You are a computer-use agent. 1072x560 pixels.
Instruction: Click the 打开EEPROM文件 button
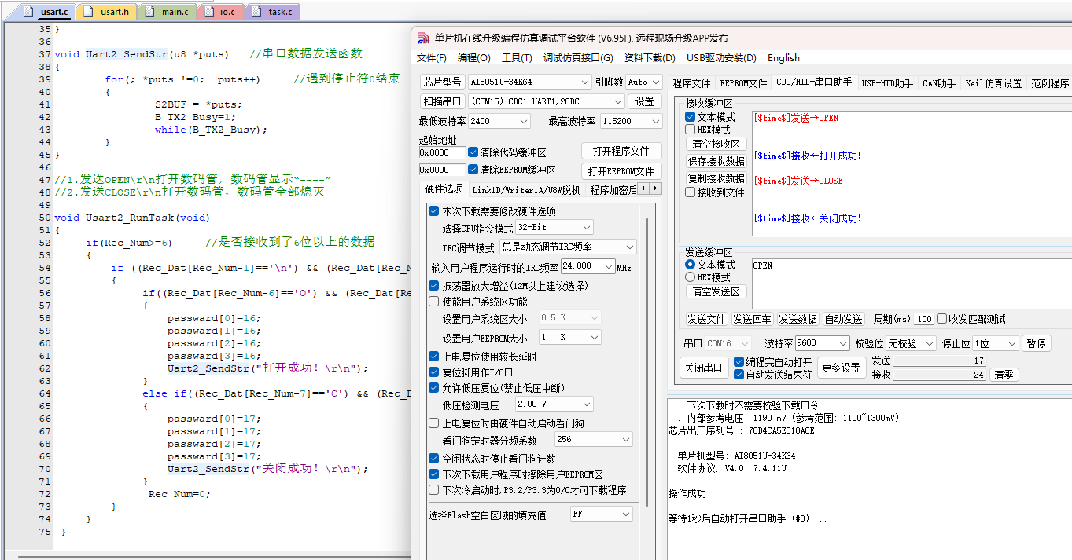pyautogui.click(x=621, y=171)
